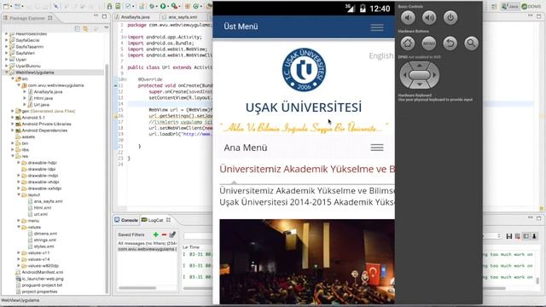546x307 pixels.
Task: Switch the site language to English
Action: [381, 55]
